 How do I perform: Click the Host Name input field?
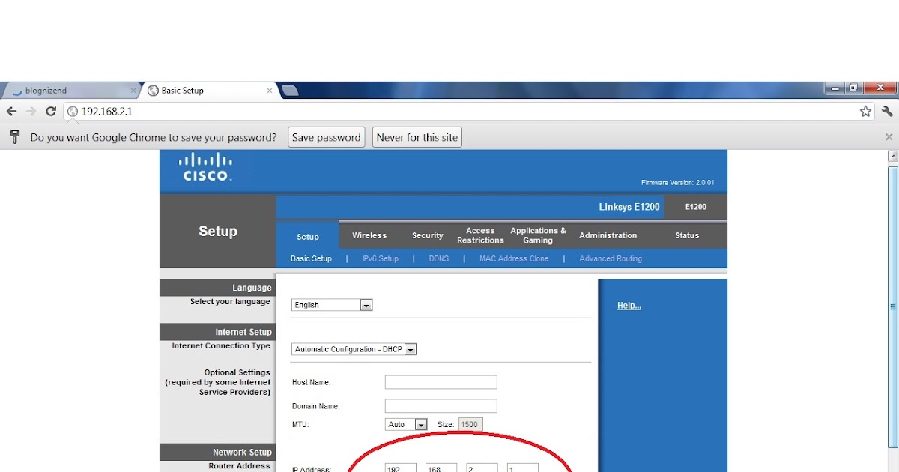click(x=441, y=382)
